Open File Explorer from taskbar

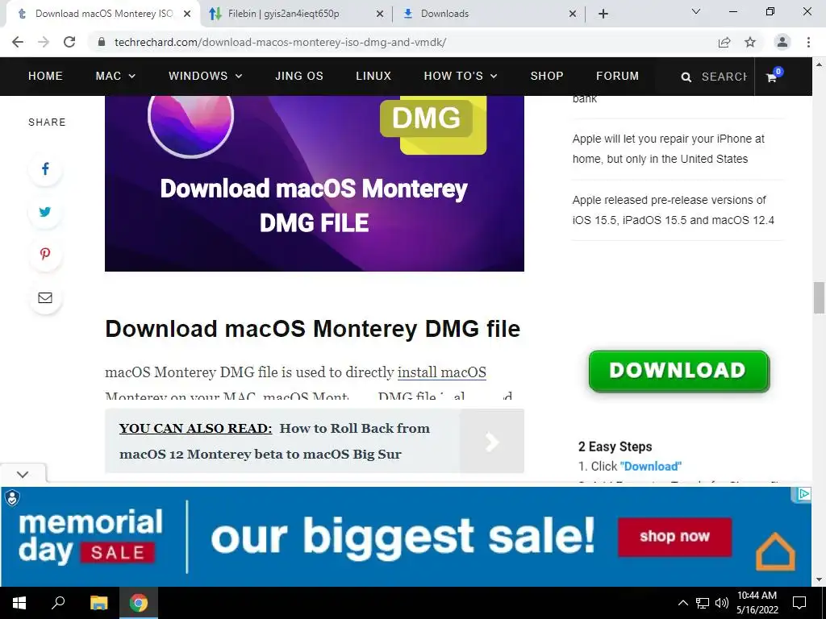coord(98,603)
